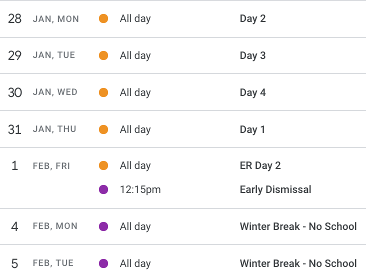Click orange dot next to Day 1

pyautogui.click(x=103, y=129)
